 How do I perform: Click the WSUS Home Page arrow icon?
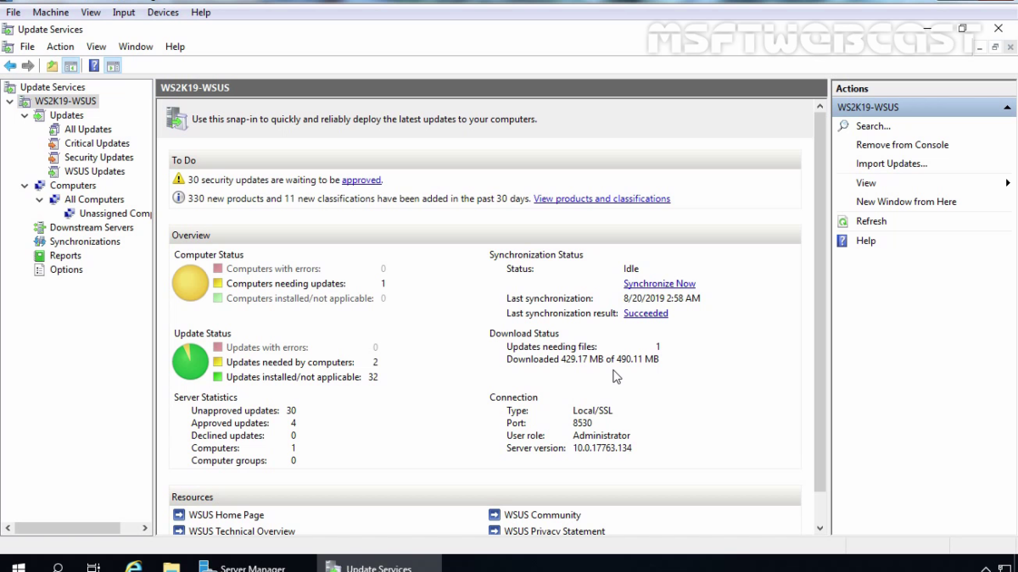(179, 514)
